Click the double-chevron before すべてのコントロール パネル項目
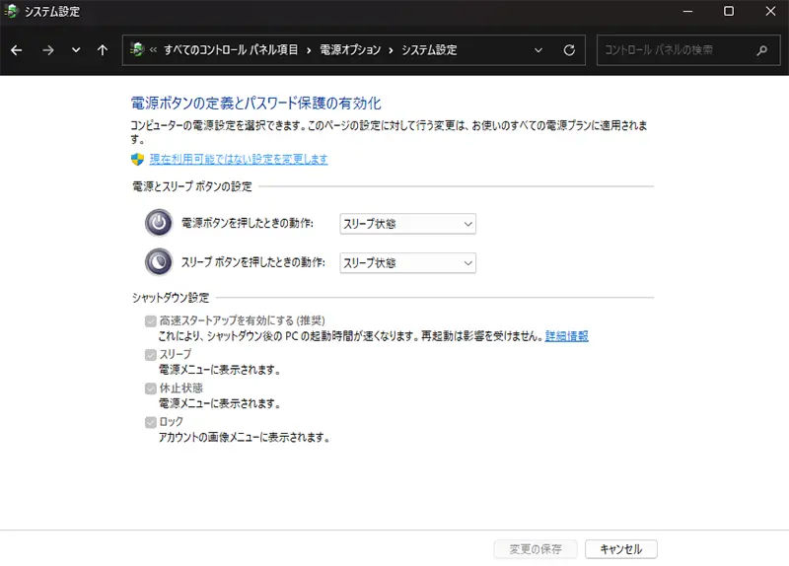The width and height of the screenshot is (789, 566). coord(153,50)
